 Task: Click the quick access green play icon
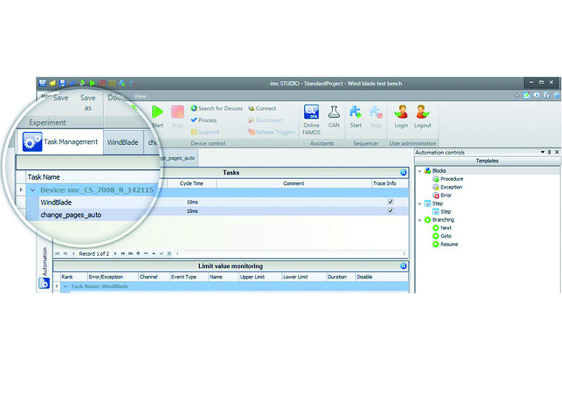92,83
